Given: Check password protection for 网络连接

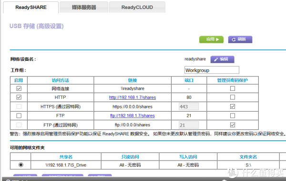Looking at the screenshot, I should pos(233,88).
